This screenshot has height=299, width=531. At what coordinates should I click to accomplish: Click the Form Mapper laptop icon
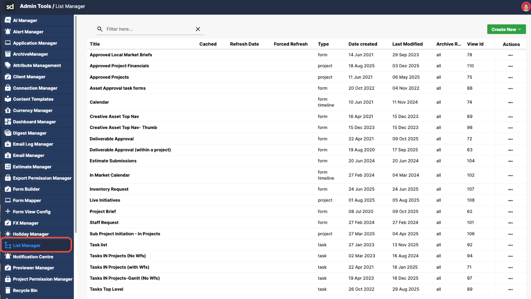[x=8, y=200]
